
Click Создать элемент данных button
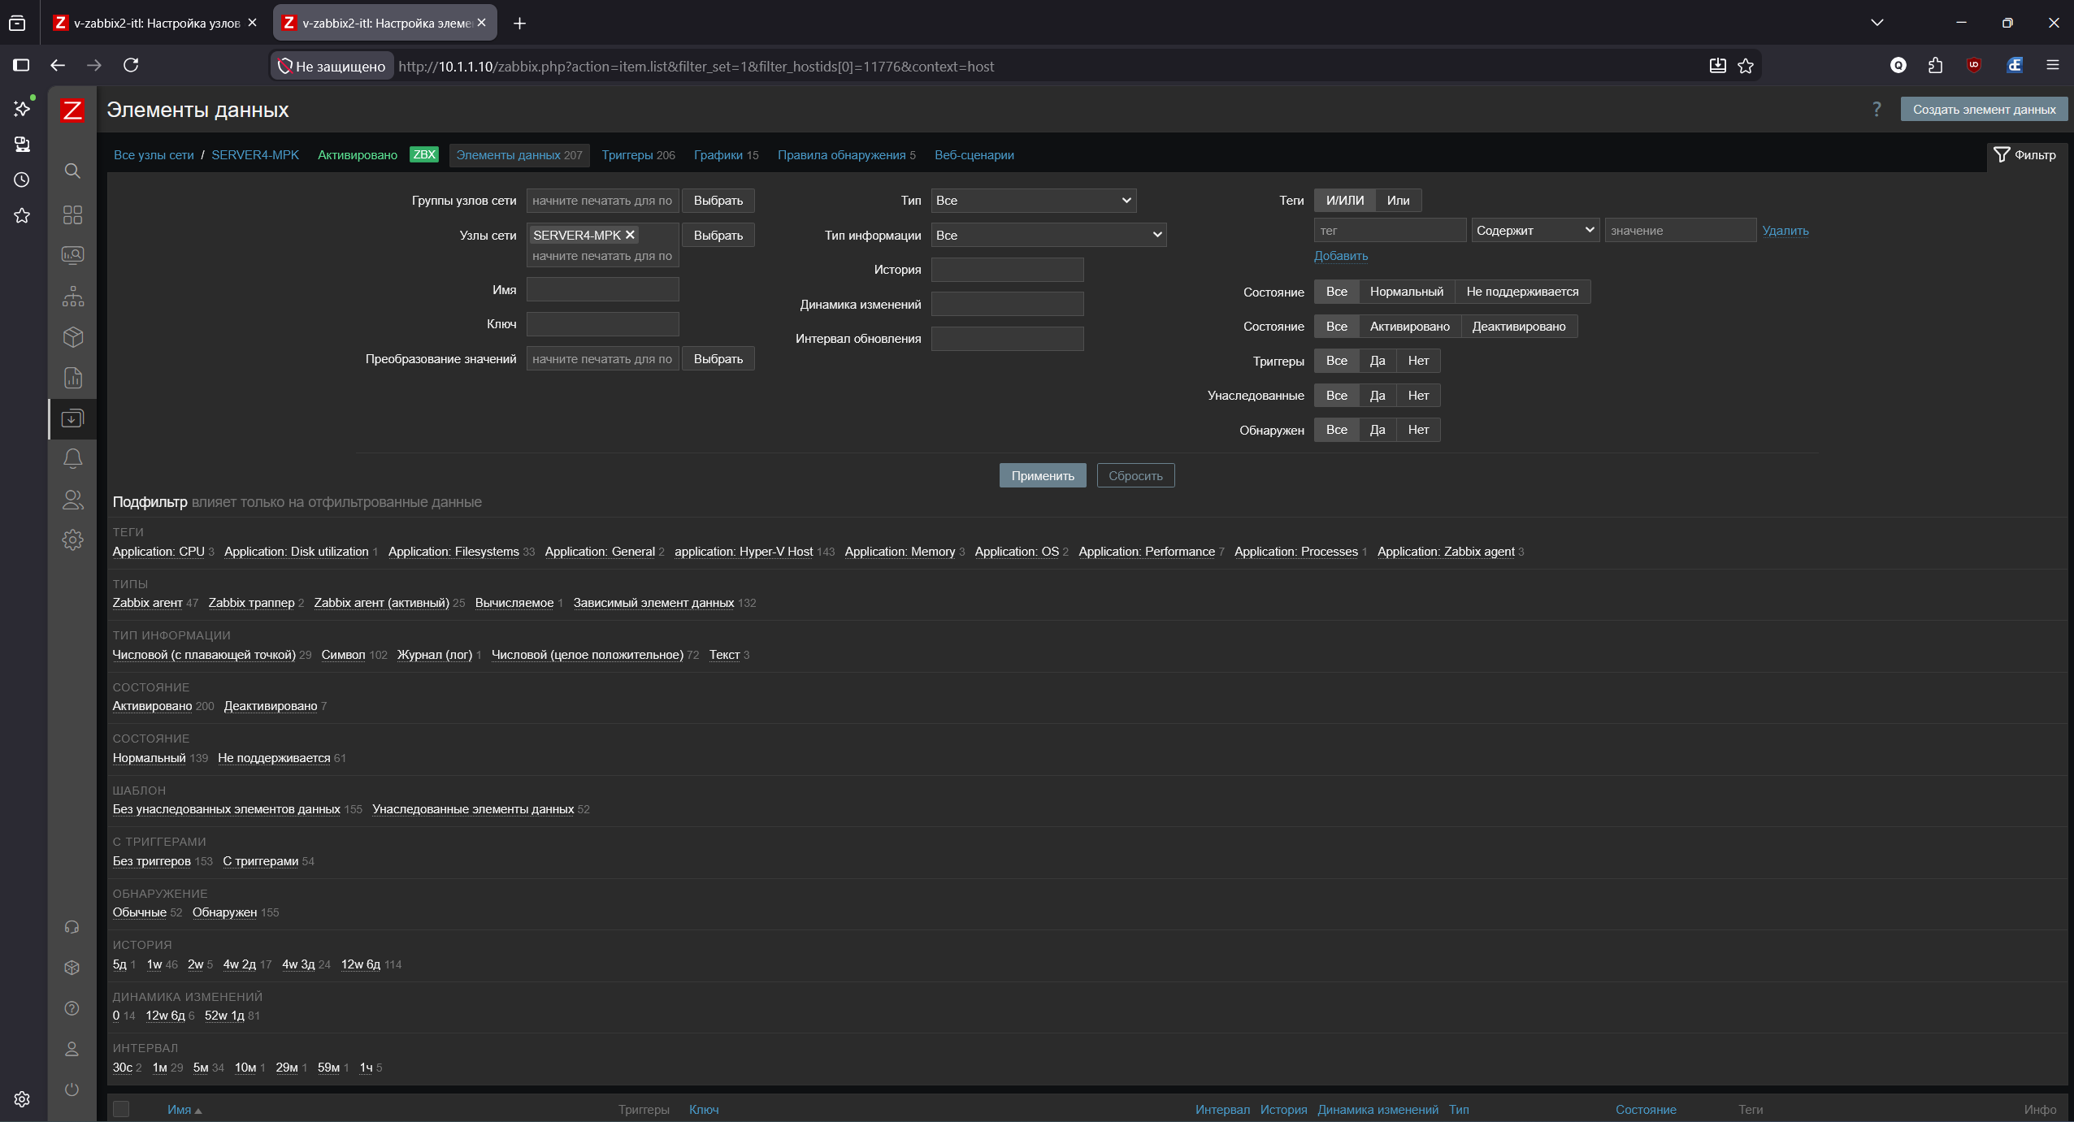click(1984, 110)
